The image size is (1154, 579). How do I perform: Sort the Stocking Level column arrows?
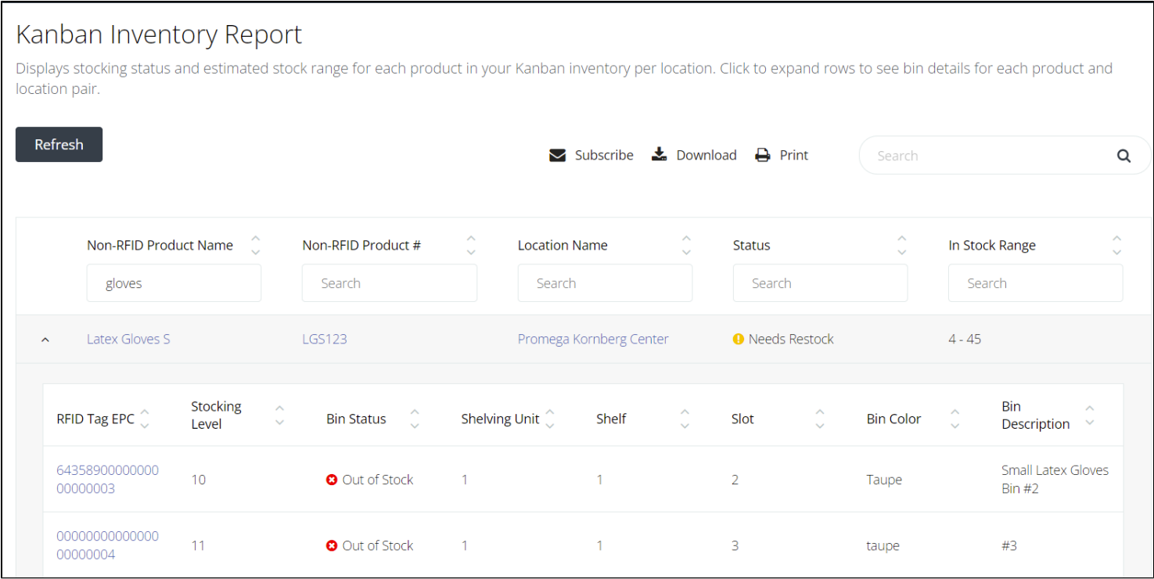(279, 413)
